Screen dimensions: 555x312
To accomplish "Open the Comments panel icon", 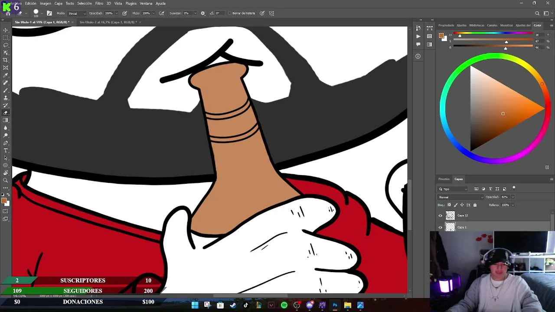I will pos(418,44).
